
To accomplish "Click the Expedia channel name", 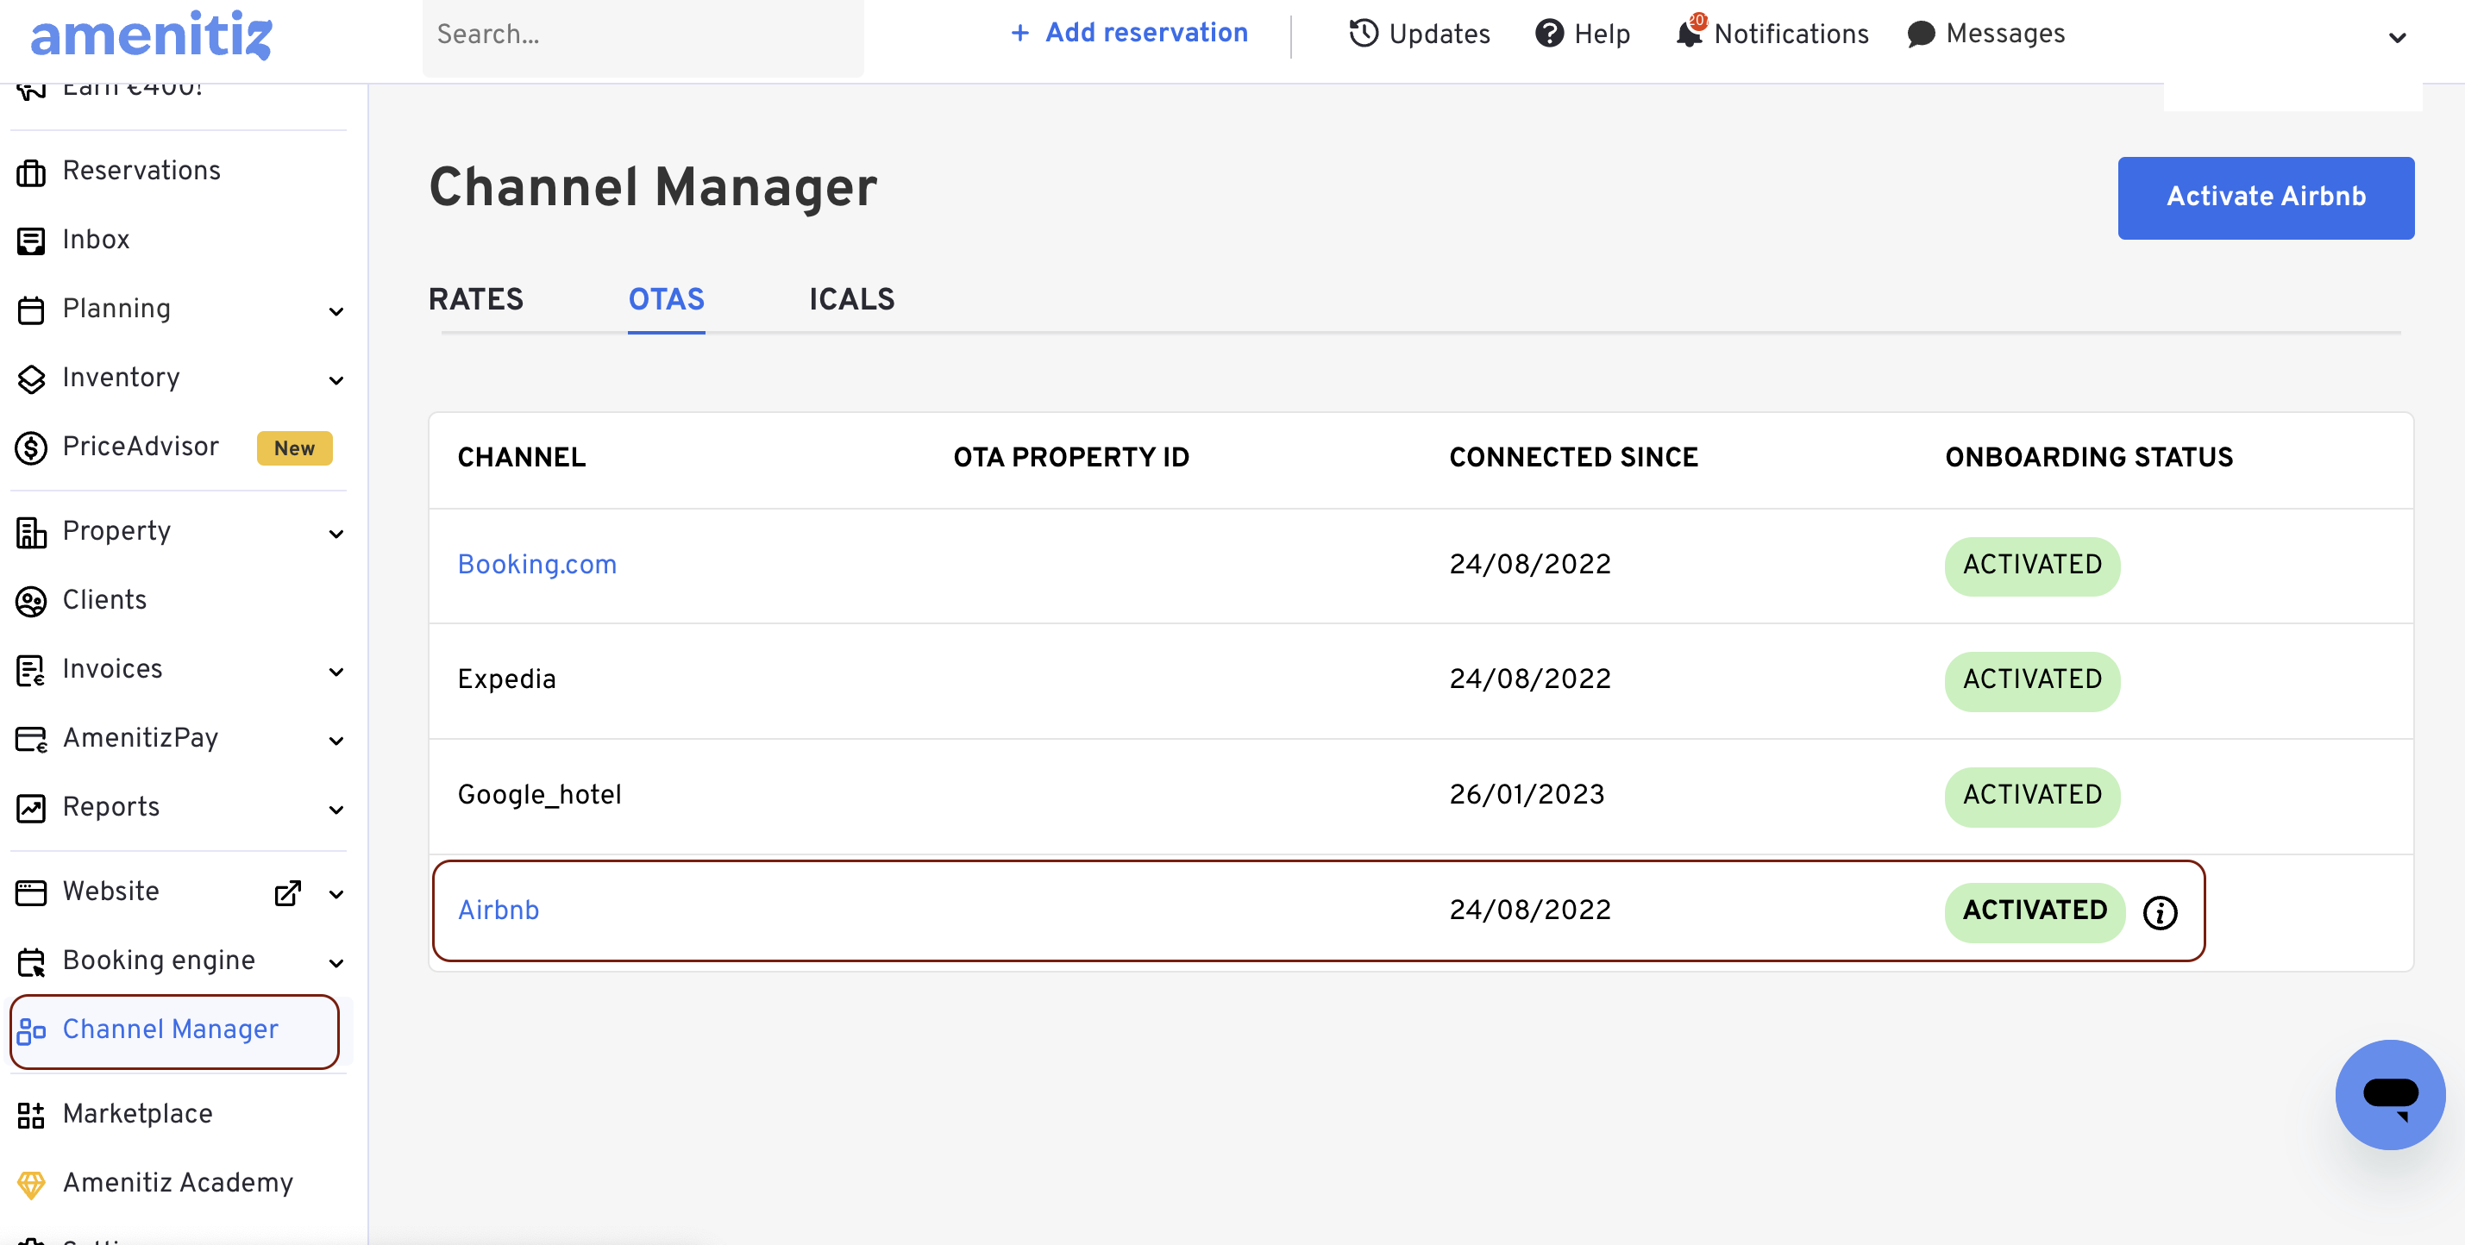I will coord(506,679).
